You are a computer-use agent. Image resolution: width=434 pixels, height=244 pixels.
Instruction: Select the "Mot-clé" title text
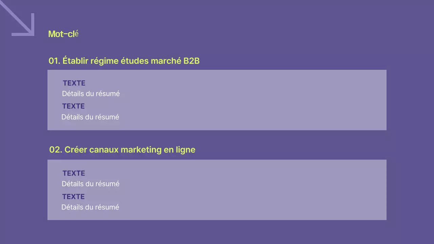(x=63, y=34)
